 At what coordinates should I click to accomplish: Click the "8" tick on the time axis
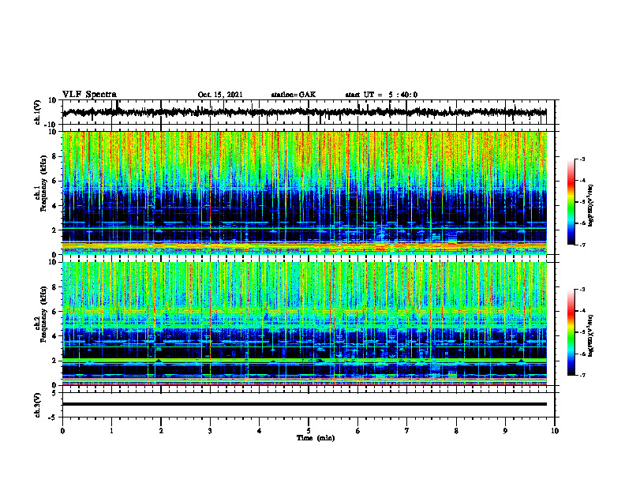coord(456,431)
